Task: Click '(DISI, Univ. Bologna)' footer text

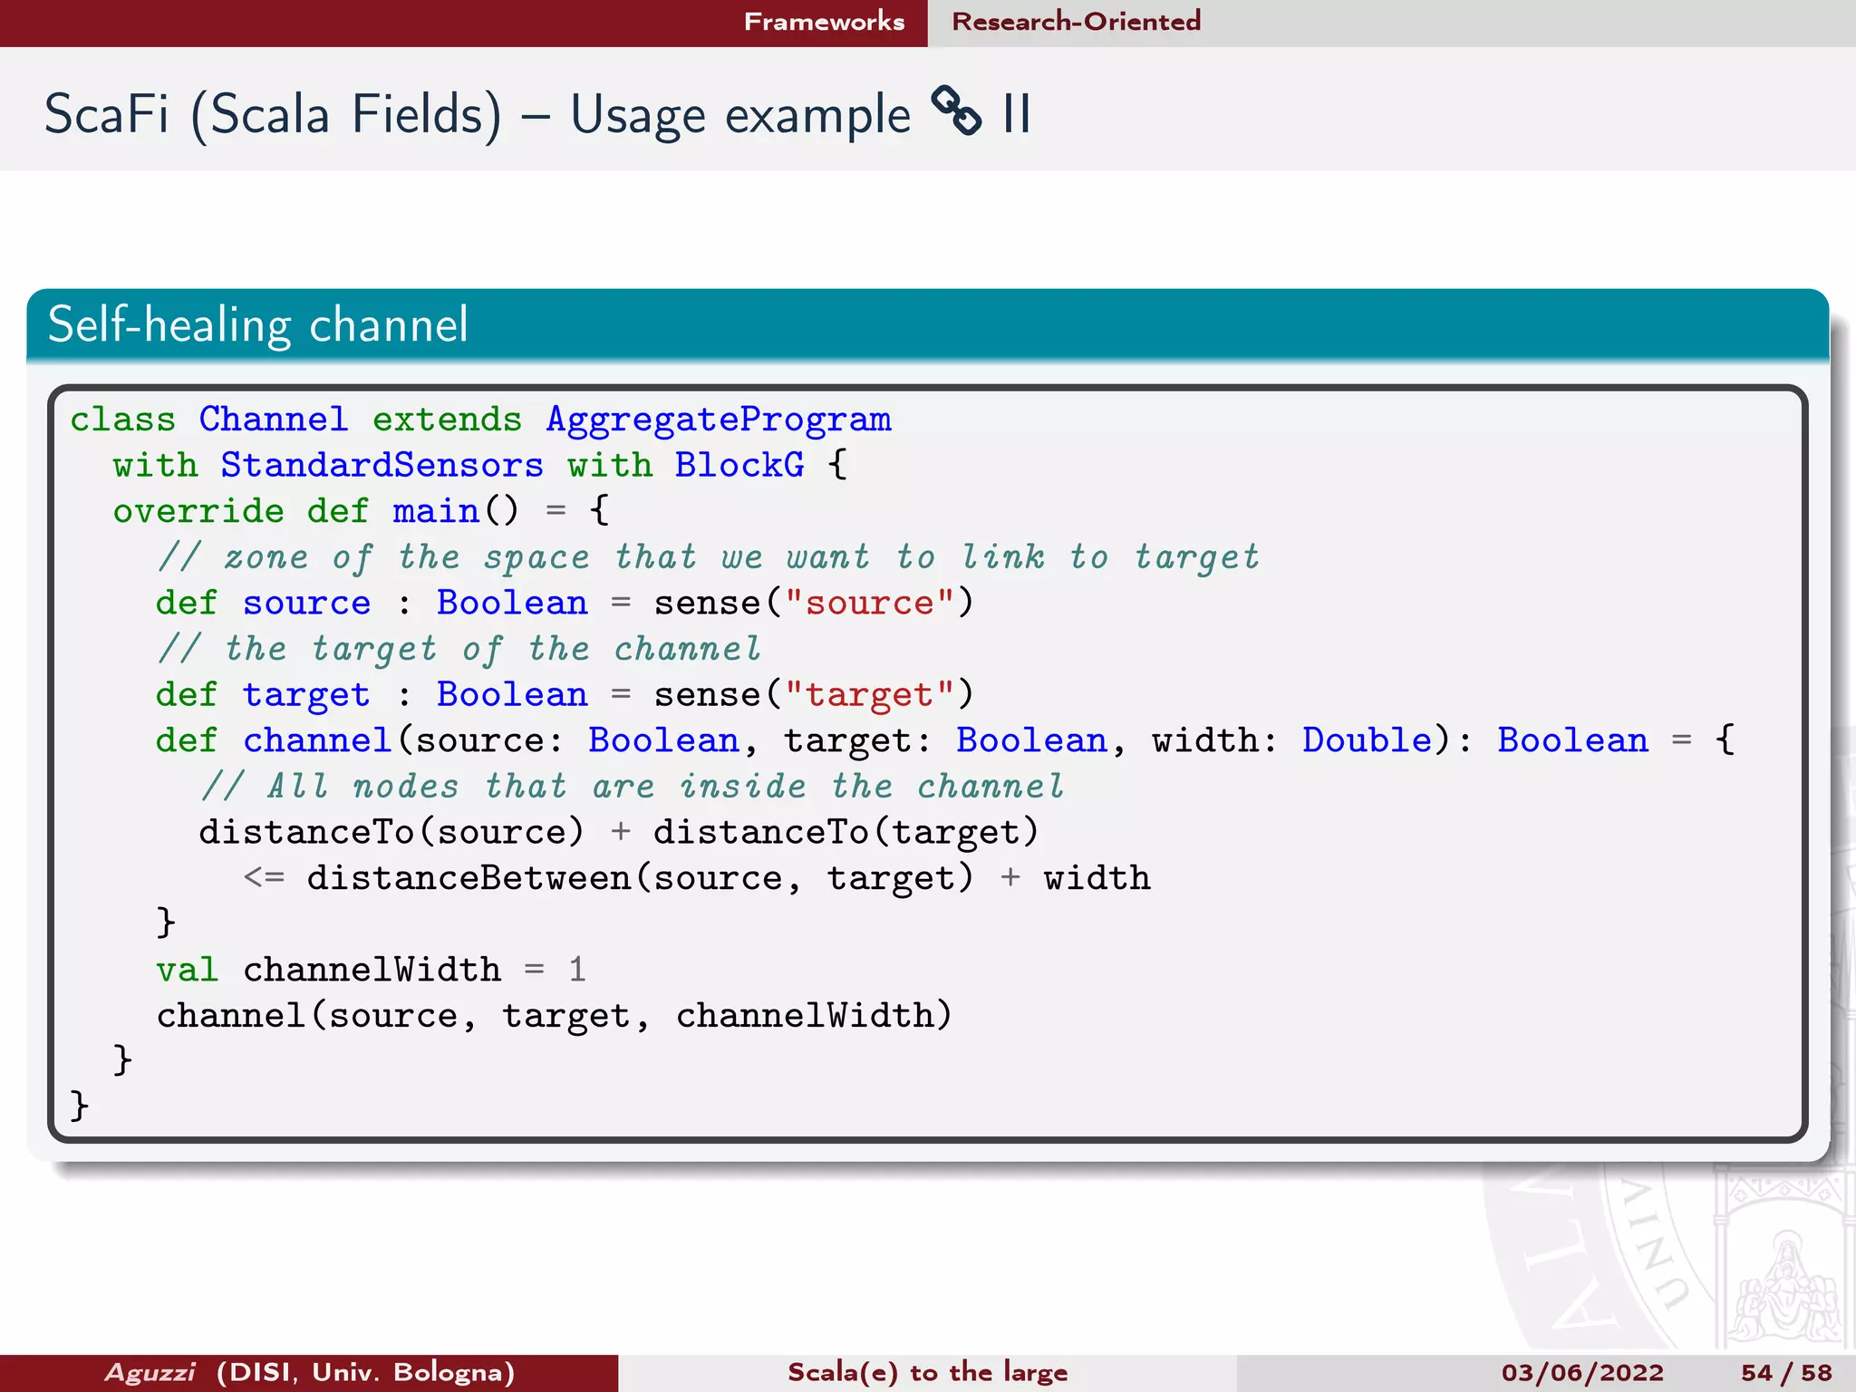Action: pyautogui.click(x=366, y=1372)
